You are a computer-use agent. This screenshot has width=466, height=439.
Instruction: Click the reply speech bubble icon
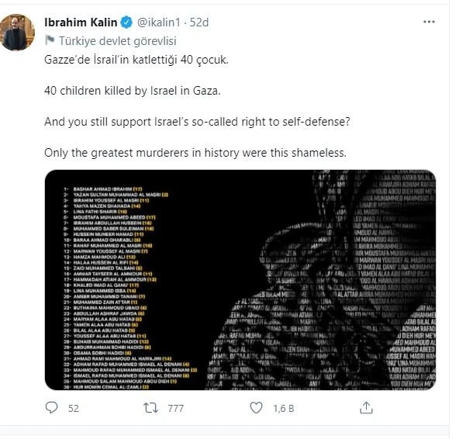click(x=52, y=407)
